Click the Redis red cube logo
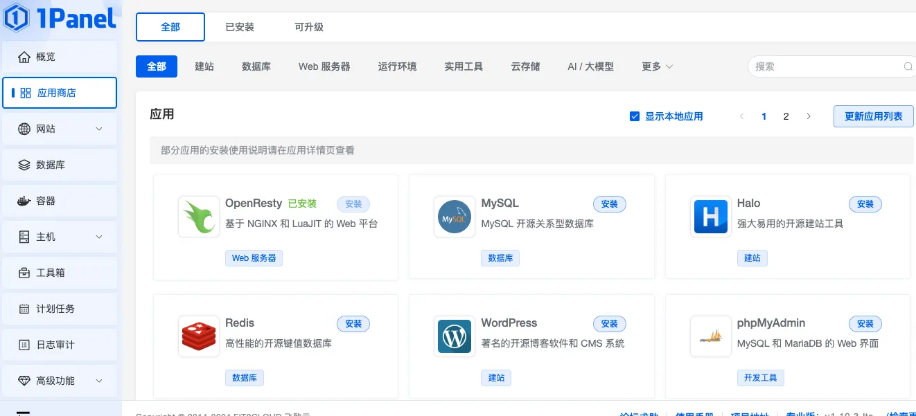The height and width of the screenshot is (416, 916). pyautogui.click(x=199, y=336)
